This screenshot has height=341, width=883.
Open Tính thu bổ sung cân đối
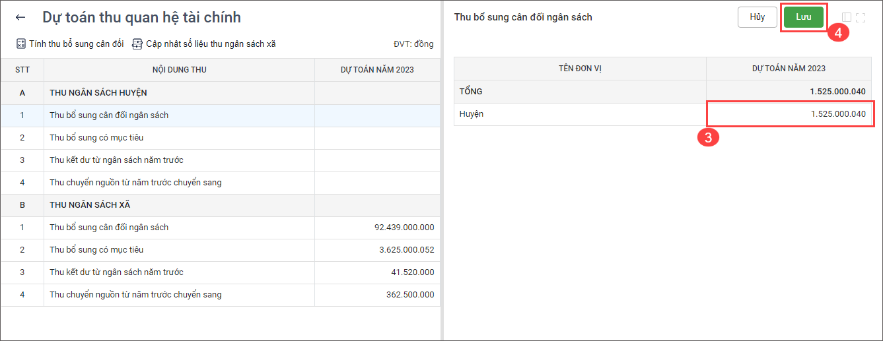pos(76,44)
